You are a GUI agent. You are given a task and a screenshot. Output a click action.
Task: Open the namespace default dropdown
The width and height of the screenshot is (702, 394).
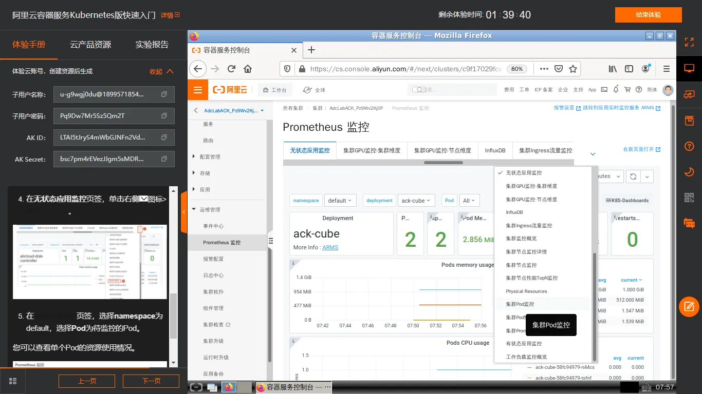coord(340,201)
